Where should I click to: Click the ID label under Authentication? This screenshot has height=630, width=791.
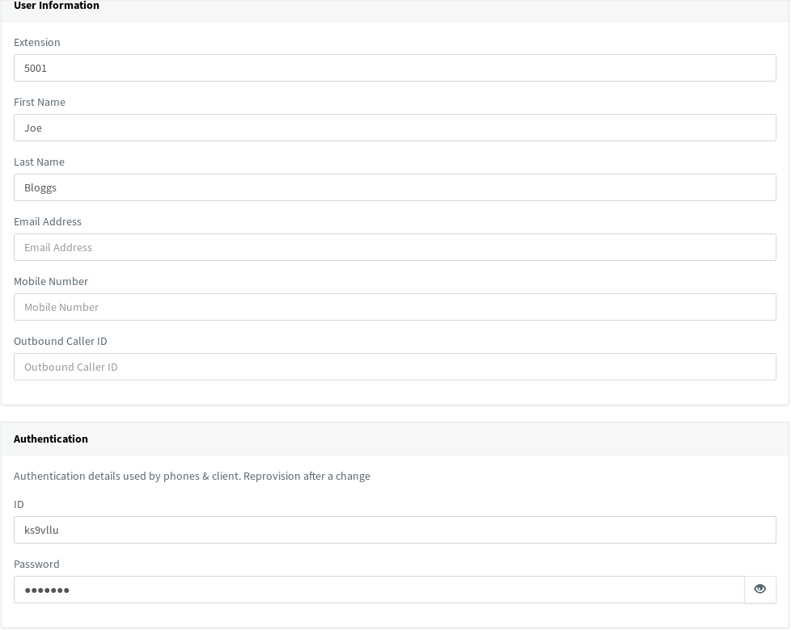(19, 505)
